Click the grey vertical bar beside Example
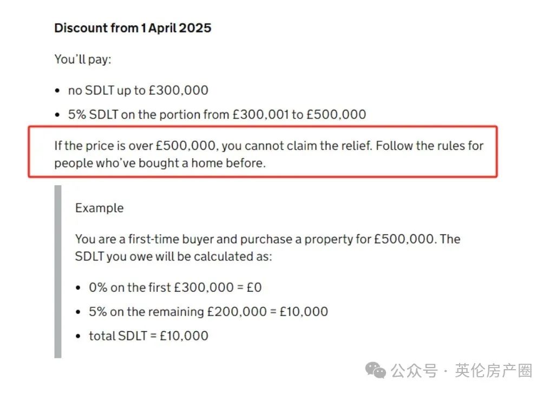The width and height of the screenshot is (550, 393). coord(58,272)
